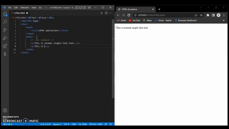Open Chrome three-dot menu
The height and width of the screenshot is (129, 229).
[224, 15]
